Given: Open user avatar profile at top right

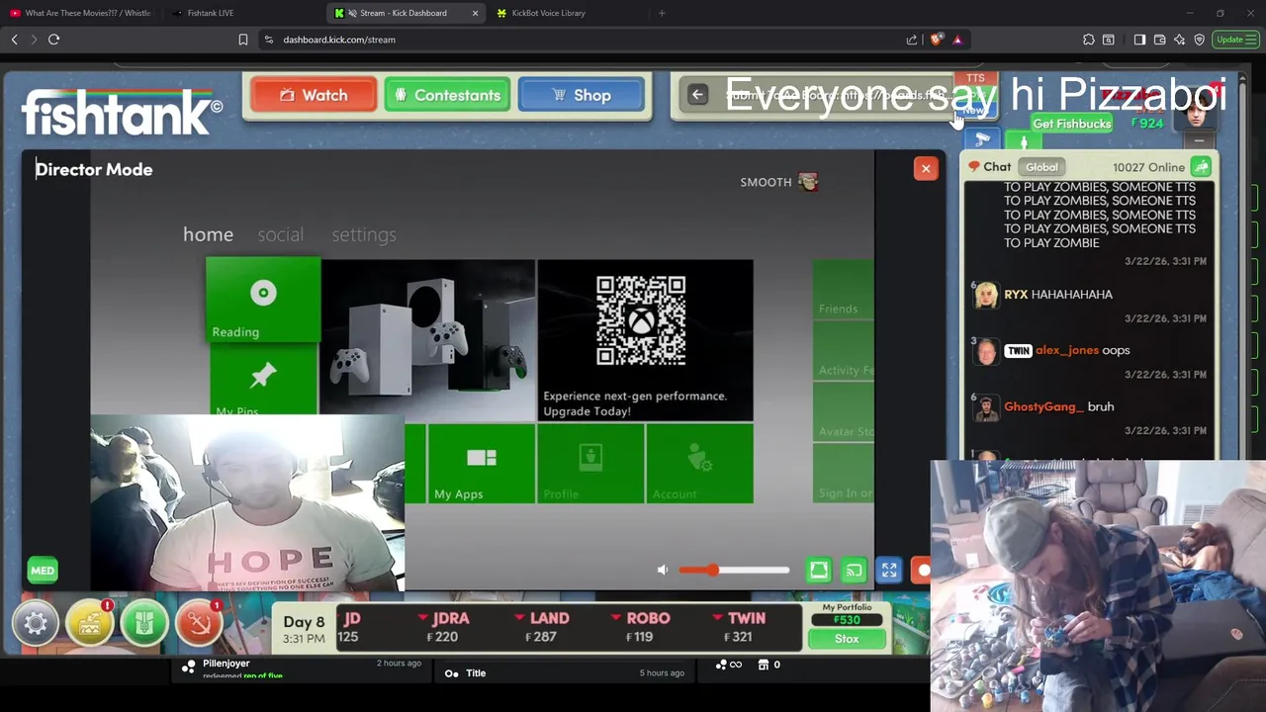Looking at the screenshot, I should click(x=1197, y=116).
